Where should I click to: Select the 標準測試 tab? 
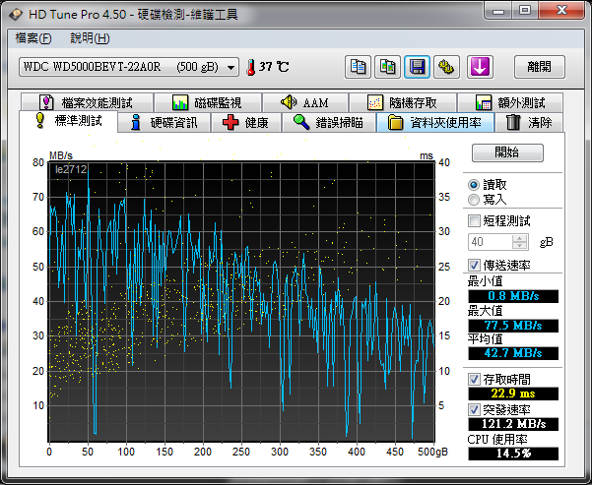point(69,121)
